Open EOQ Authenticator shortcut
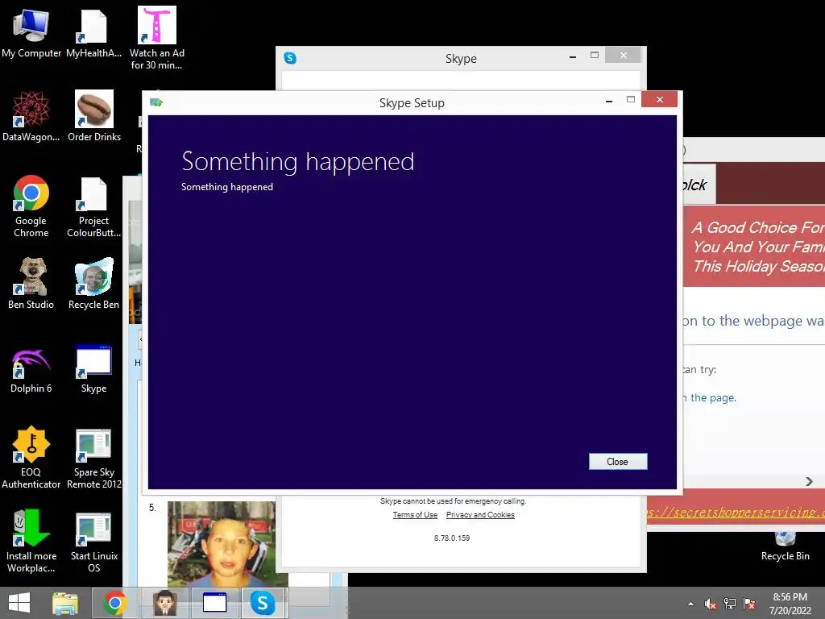825x619 pixels. pyautogui.click(x=31, y=458)
